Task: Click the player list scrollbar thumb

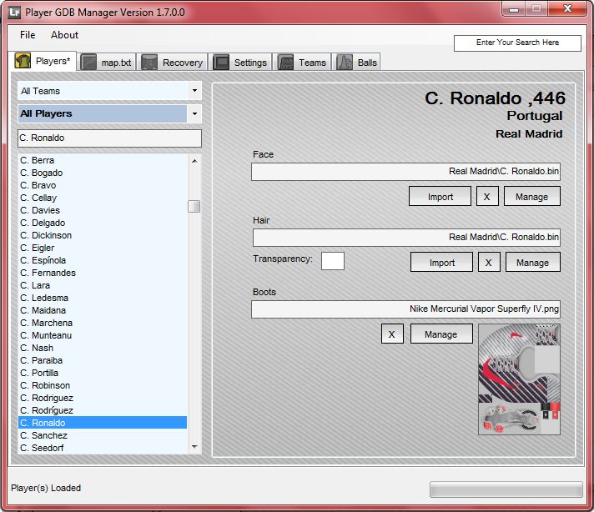Action: coord(194,207)
